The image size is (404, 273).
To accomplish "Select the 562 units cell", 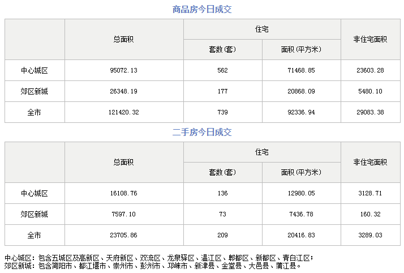I will [x=222, y=70].
